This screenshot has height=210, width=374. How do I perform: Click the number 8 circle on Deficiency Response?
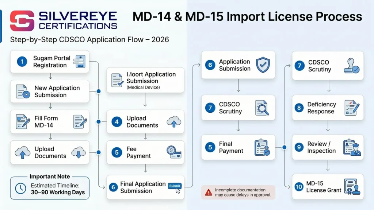coord(299,108)
